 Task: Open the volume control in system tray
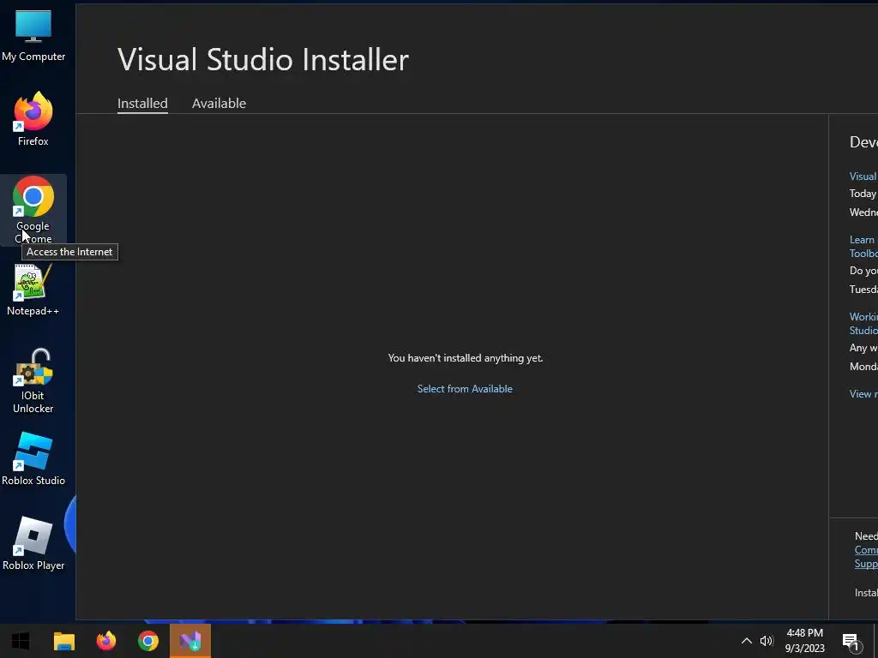point(767,641)
